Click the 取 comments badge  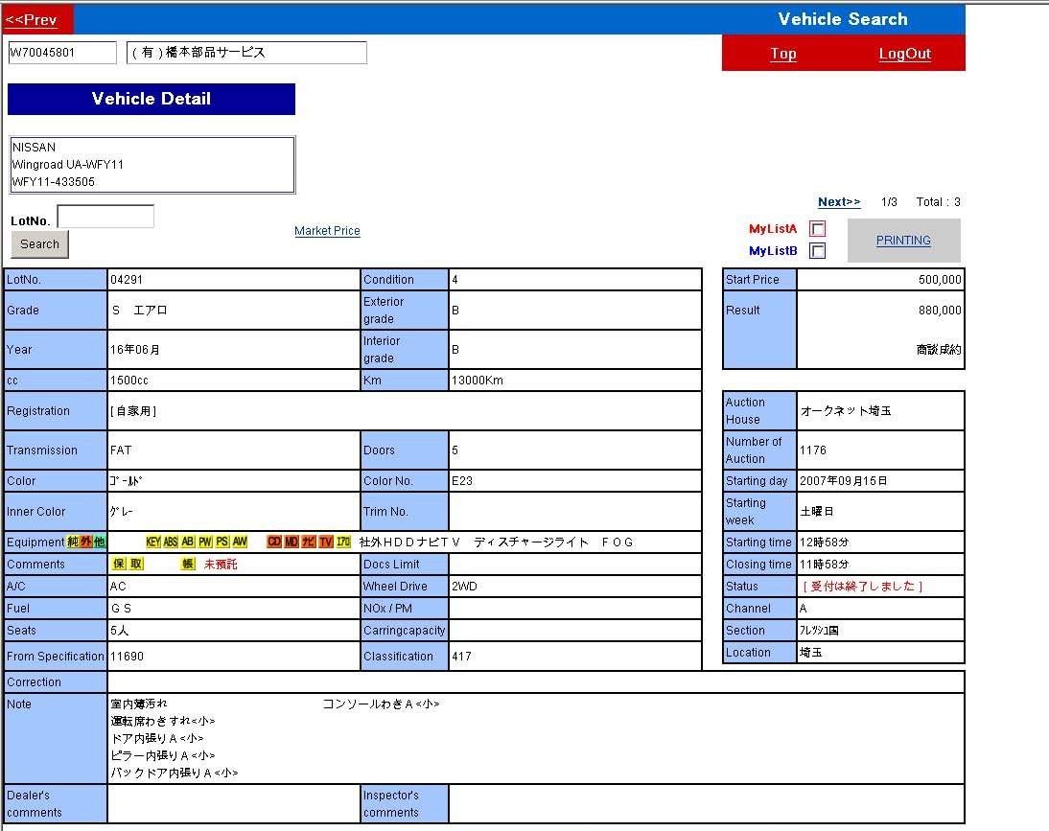136,564
